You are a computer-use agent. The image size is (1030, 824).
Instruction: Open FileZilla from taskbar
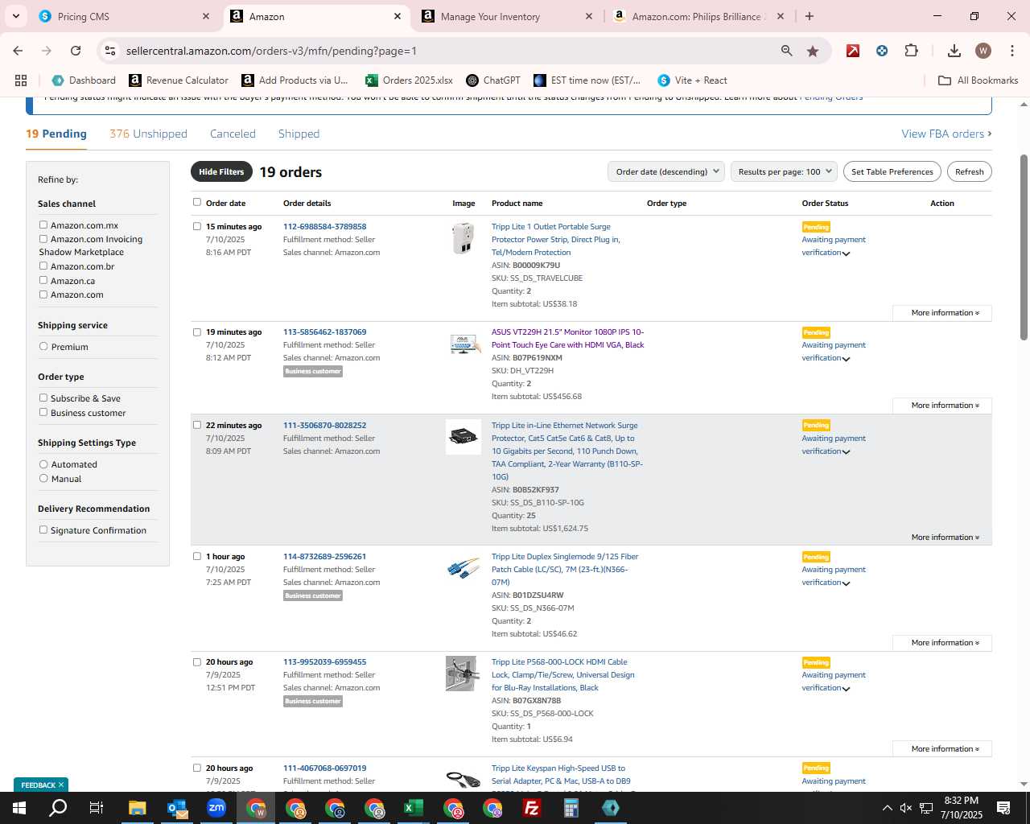(x=532, y=808)
